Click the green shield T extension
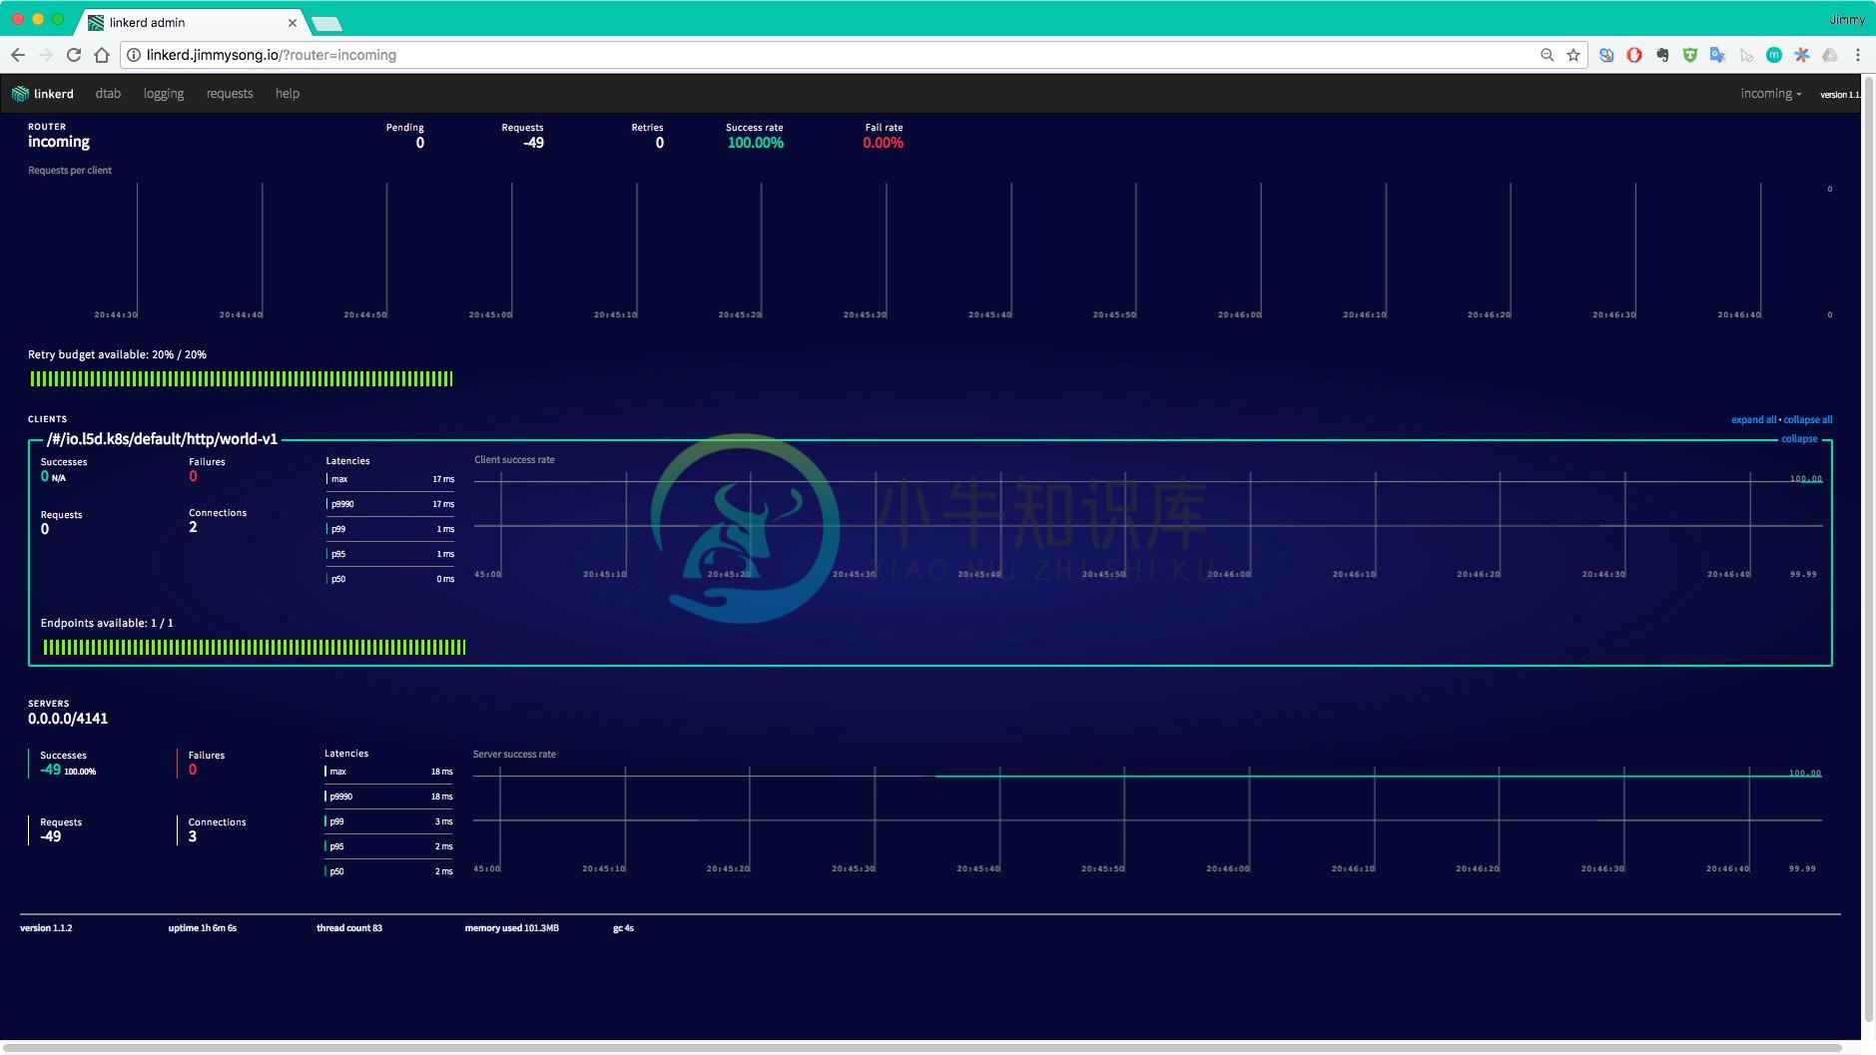1876x1055 pixels. click(x=1690, y=55)
